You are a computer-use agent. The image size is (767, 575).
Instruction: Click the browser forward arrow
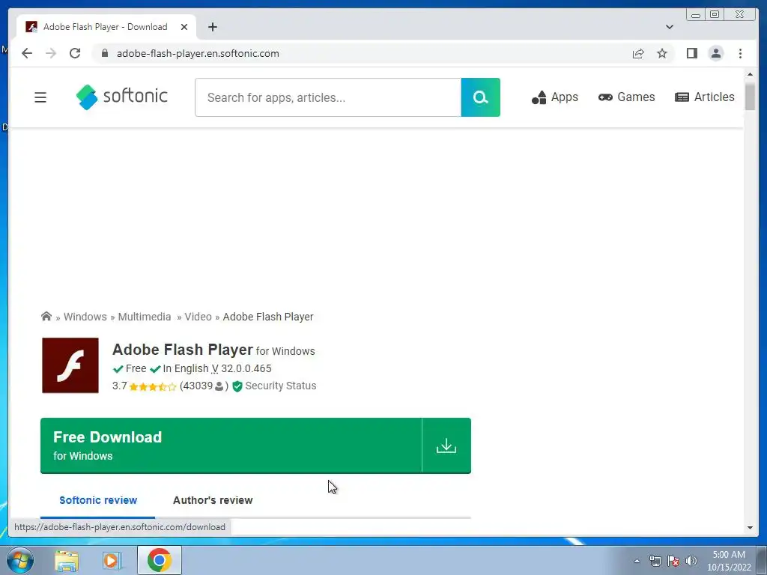(51, 53)
